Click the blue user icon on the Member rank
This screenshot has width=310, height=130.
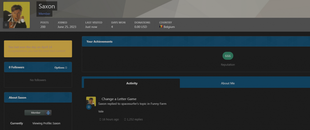pos(48,113)
